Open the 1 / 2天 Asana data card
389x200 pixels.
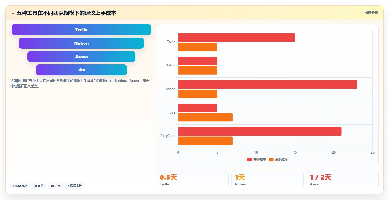pos(342,180)
